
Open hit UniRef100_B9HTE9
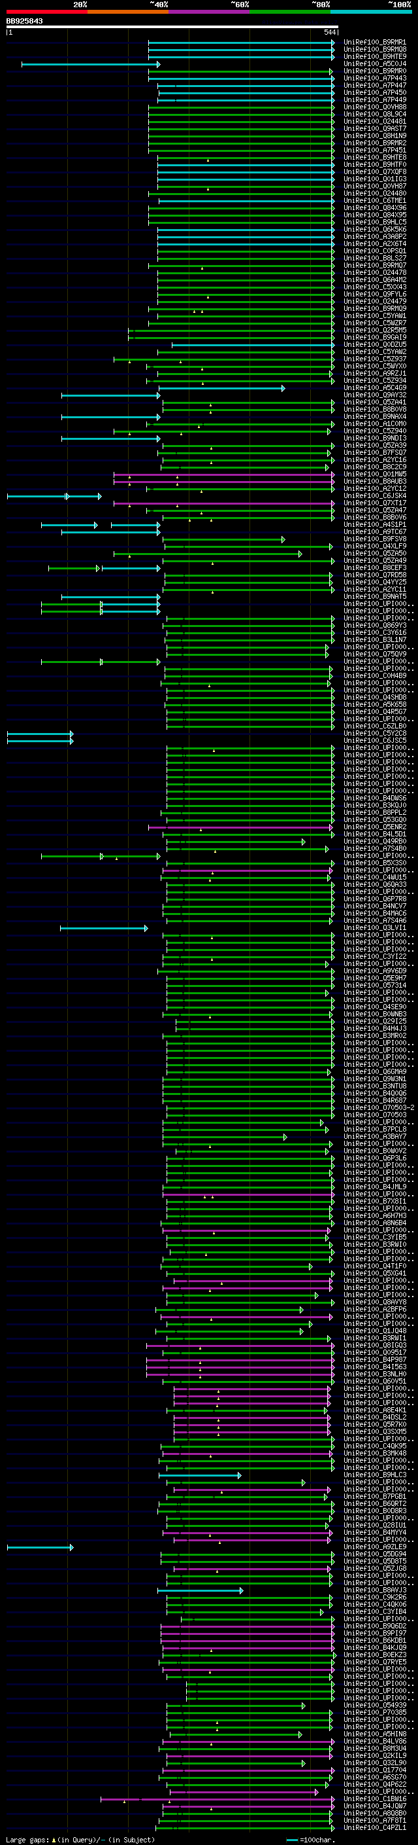click(374, 56)
